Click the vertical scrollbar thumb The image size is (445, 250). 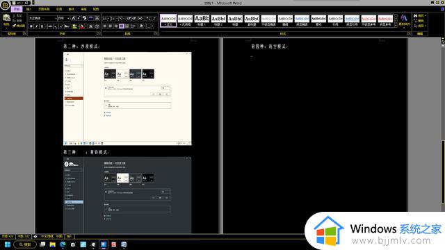442,172
